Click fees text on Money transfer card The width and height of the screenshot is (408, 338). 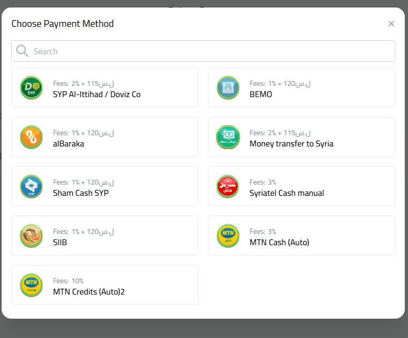pyautogui.click(x=280, y=133)
